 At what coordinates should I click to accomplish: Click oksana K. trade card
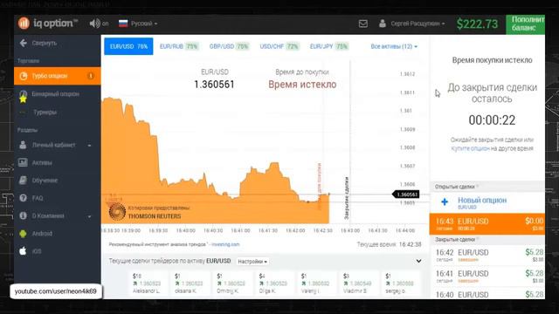pyautogui.click(x=190, y=283)
